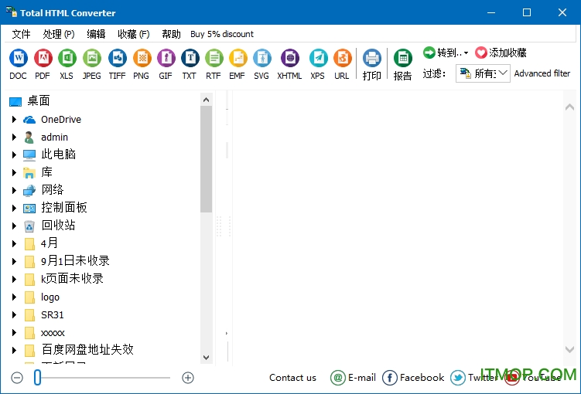Choose the XHTML conversion icon
The height and width of the screenshot is (394, 581).
290,59
